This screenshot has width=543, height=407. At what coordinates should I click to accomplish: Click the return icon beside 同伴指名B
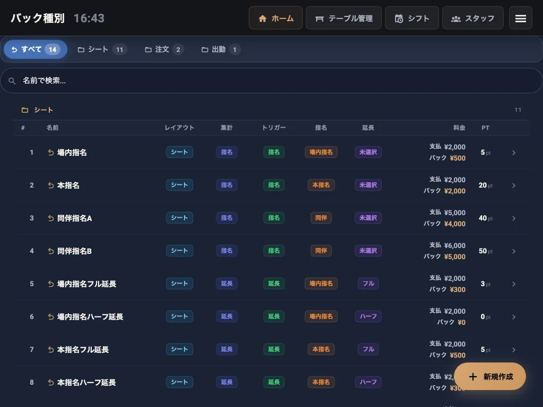click(x=50, y=251)
